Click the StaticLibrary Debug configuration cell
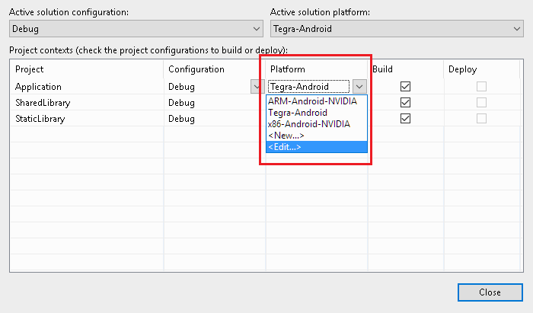 (214, 119)
